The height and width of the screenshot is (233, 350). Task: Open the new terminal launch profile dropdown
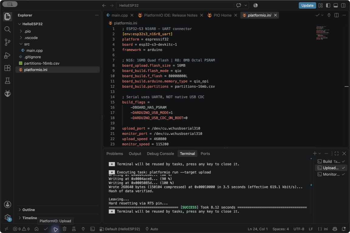point(320,154)
